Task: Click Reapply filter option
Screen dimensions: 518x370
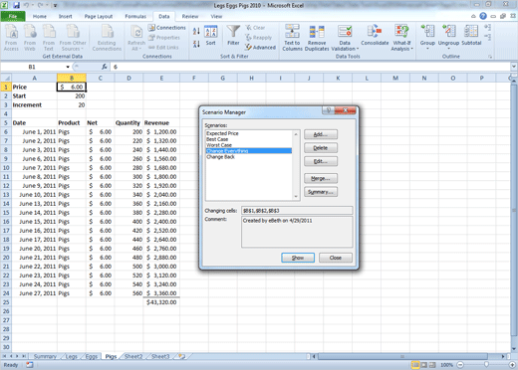Action: click(x=258, y=38)
